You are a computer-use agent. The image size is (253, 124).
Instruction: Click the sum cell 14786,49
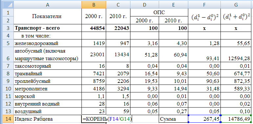[236, 119]
